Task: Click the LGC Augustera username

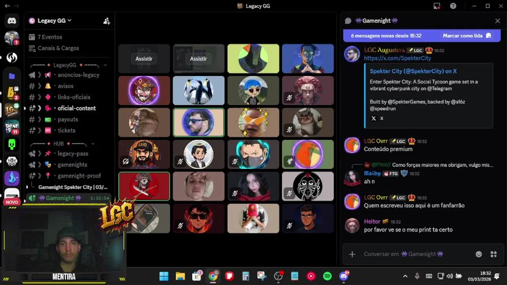Action: 384,50
